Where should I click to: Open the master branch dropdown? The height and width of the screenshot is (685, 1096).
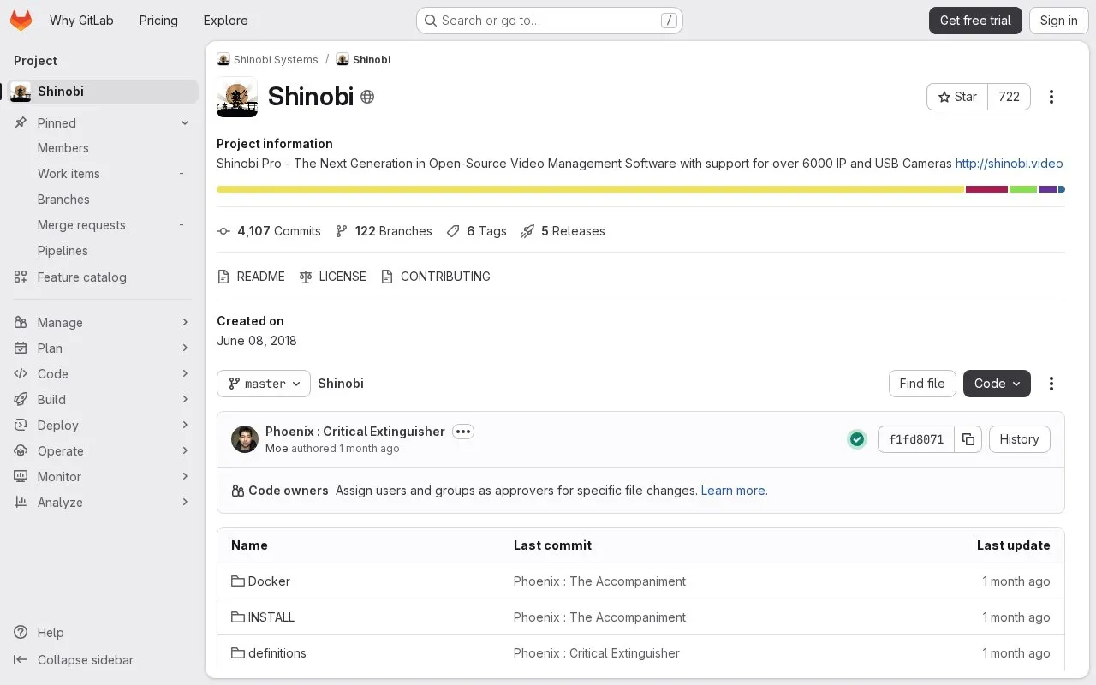point(264,384)
